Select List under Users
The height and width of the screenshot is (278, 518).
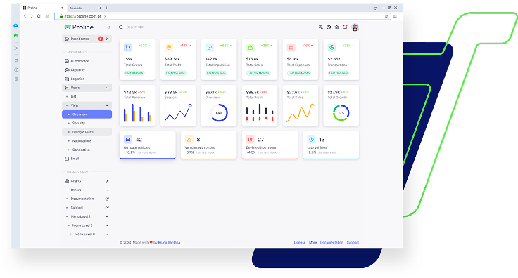87,97
